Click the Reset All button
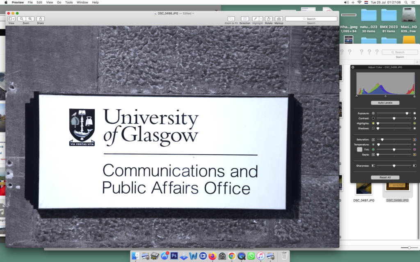 385,177
